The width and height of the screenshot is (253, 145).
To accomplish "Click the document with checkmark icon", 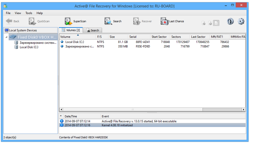I will 204,23.
